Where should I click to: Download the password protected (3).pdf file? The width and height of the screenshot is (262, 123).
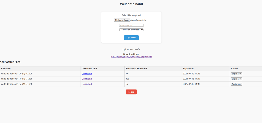[87, 79]
